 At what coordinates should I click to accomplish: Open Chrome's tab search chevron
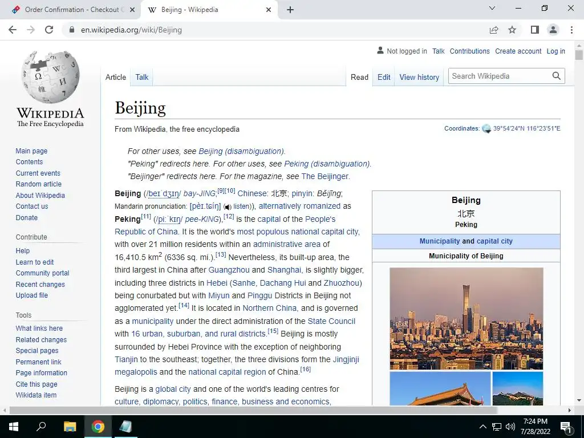[x=492, y=8]
